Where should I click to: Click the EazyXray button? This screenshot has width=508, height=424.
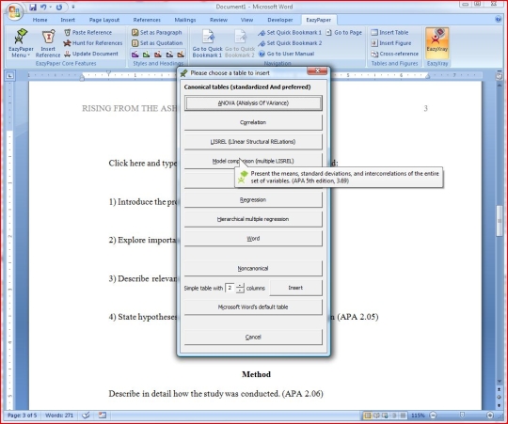(x=437, y=43)
